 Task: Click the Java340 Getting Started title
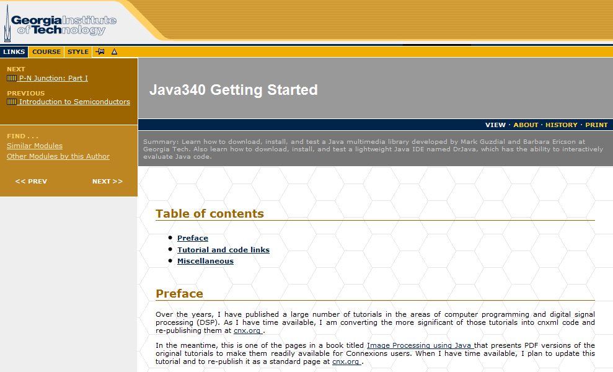tap(234, 89)
